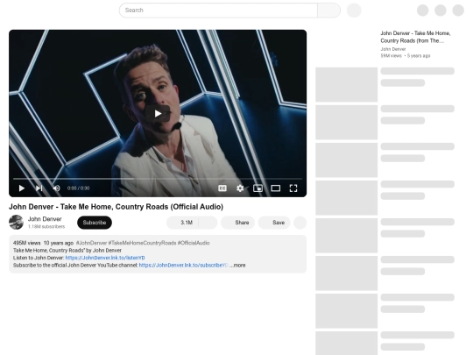
Task: Subscribe to John Denver channel
Action: 95,223
